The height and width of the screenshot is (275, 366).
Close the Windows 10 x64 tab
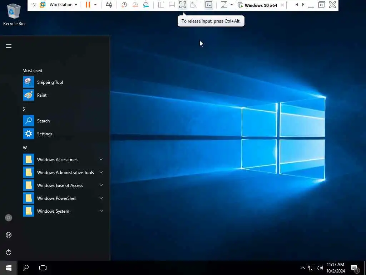click(282, 5)
